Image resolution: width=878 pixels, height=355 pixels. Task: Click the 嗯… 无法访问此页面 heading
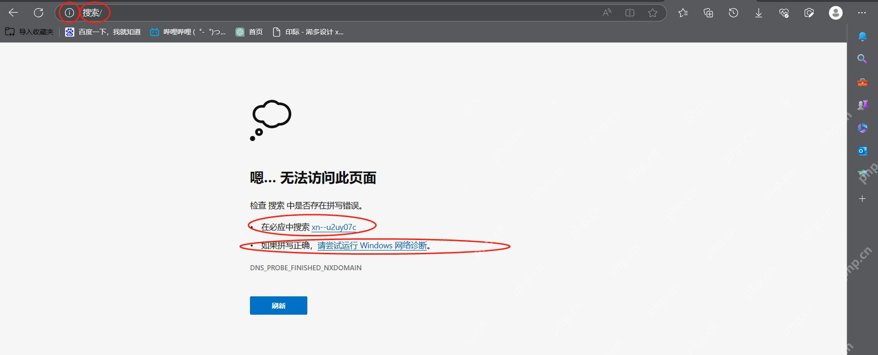point(313,178)
